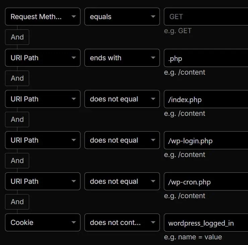
Task: Click the And button below Request Method
Action: click(x=17, y=37)
